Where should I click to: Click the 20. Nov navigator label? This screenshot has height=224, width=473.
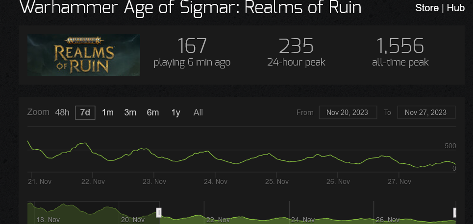coord(133,220)
